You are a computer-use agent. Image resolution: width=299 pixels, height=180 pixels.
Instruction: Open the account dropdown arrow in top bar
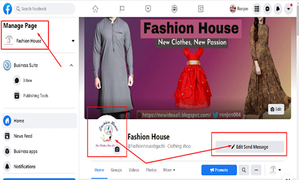(288, 9)
